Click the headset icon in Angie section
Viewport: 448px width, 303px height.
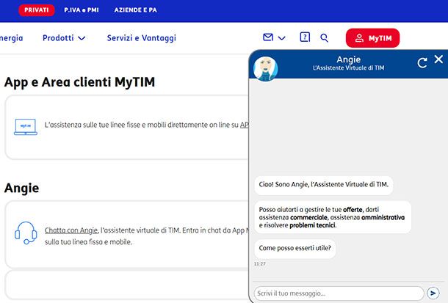click(26, 233)
